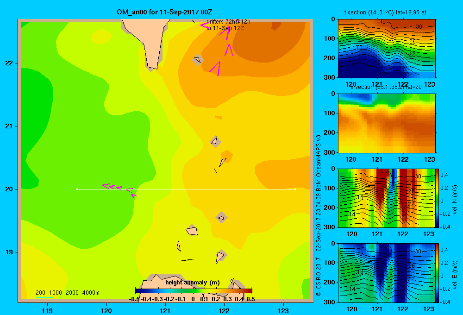Image resolution: width=463 pixels, height=315 pixels.
Task: Select the 'vel. E (m/s)' axis label
Action: [x=455, y=275]
